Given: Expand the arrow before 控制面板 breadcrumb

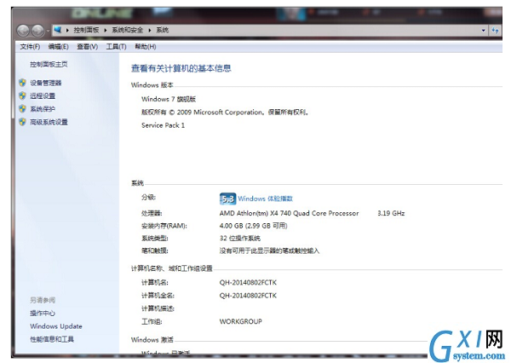Looking at the screenshot, I should tap(67, 31).
